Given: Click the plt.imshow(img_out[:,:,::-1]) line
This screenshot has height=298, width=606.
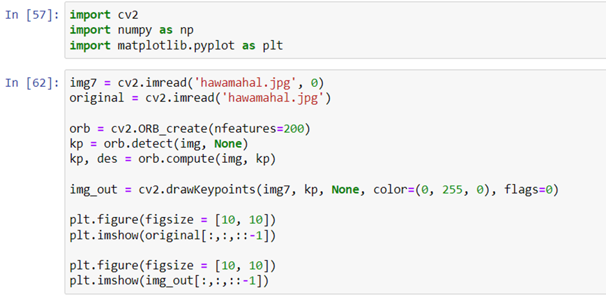Looking at the screenshot, I should point(170,281).
